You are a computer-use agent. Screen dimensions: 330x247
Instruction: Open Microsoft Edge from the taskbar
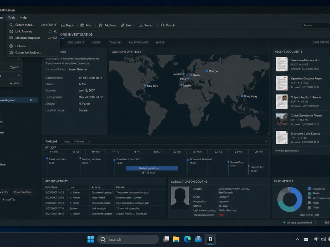[x=187, y=239]
